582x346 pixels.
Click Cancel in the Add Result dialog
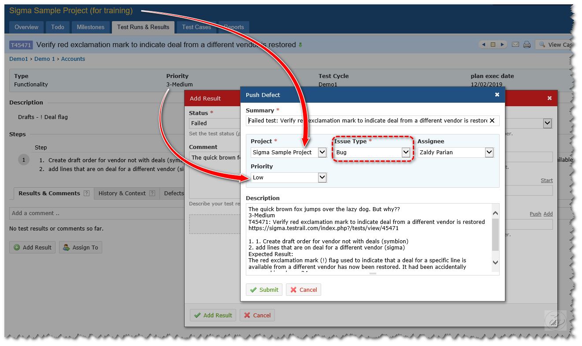257,315
